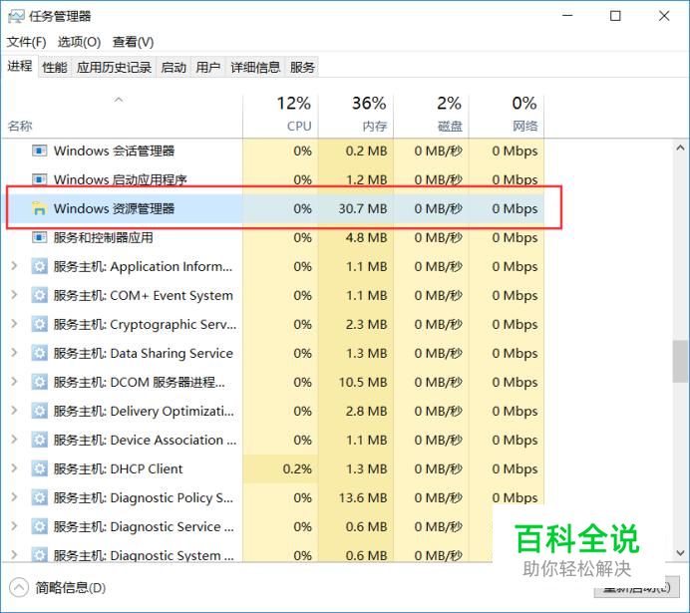The height and width of the screenshot is (613, 690).
Task: Click gear icon of Delivery Optimizati... host
Action: pos(40,411)
